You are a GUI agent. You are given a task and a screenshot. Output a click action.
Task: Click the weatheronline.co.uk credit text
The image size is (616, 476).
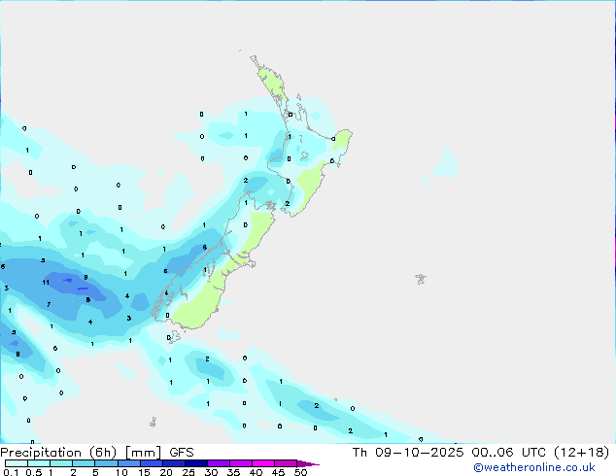pyautogui.click(x=533, y=467)
